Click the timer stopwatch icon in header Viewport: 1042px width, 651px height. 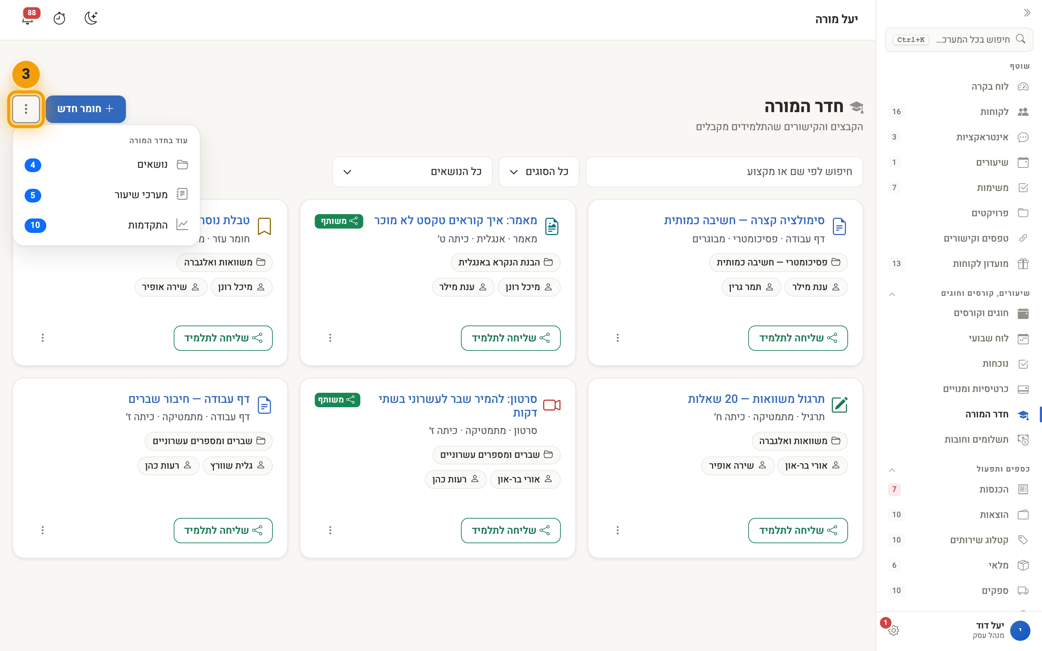tap(59, 18)
